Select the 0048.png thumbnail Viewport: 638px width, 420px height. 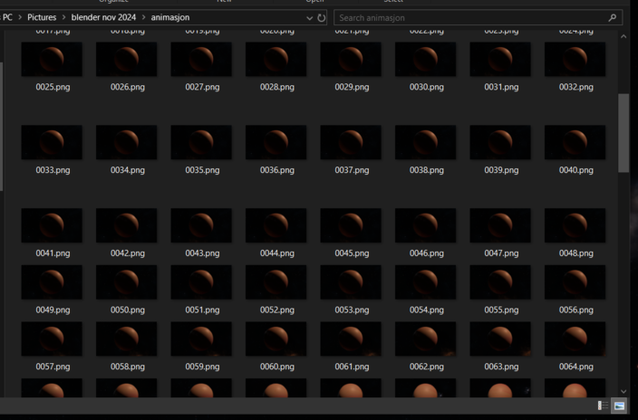click(575, 227)
